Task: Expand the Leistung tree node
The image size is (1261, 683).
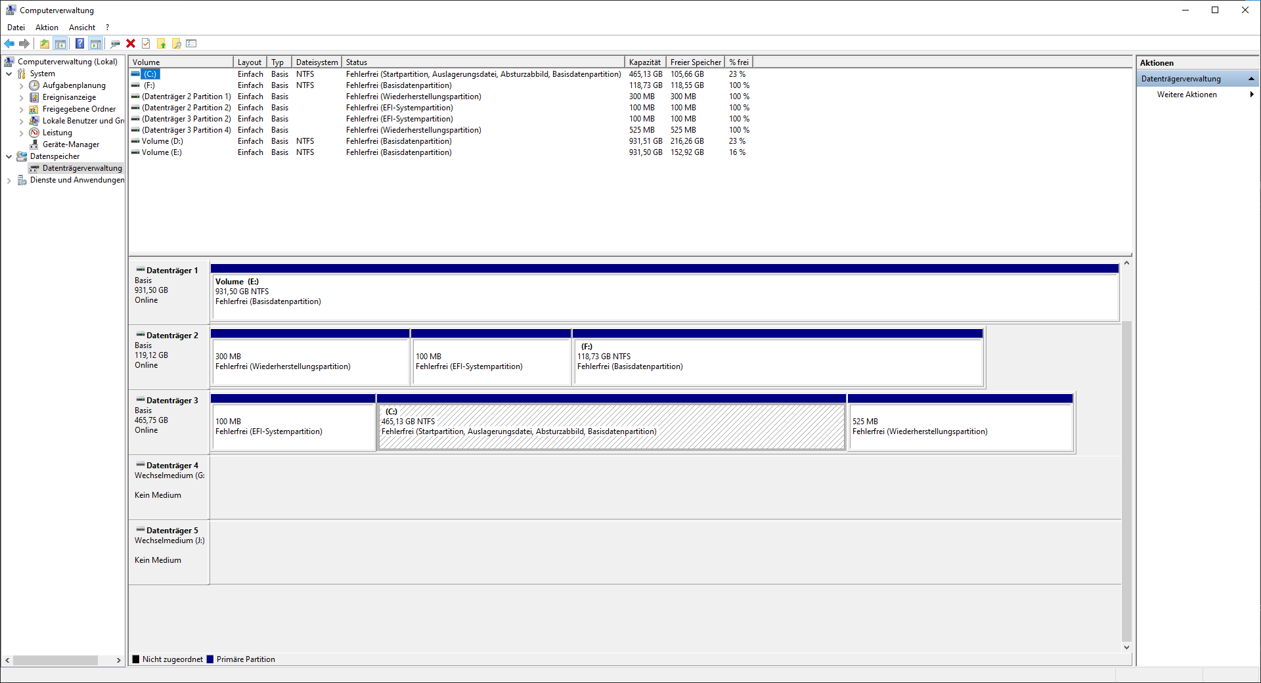Action: tap(22, 133)
